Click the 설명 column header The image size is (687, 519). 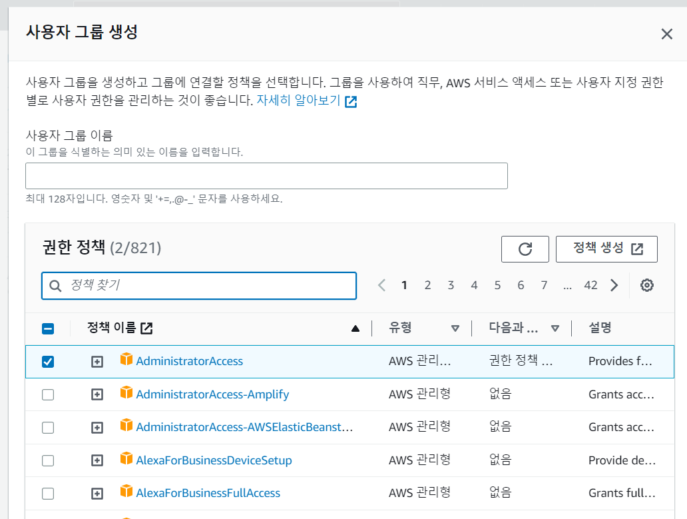(600, 328)
